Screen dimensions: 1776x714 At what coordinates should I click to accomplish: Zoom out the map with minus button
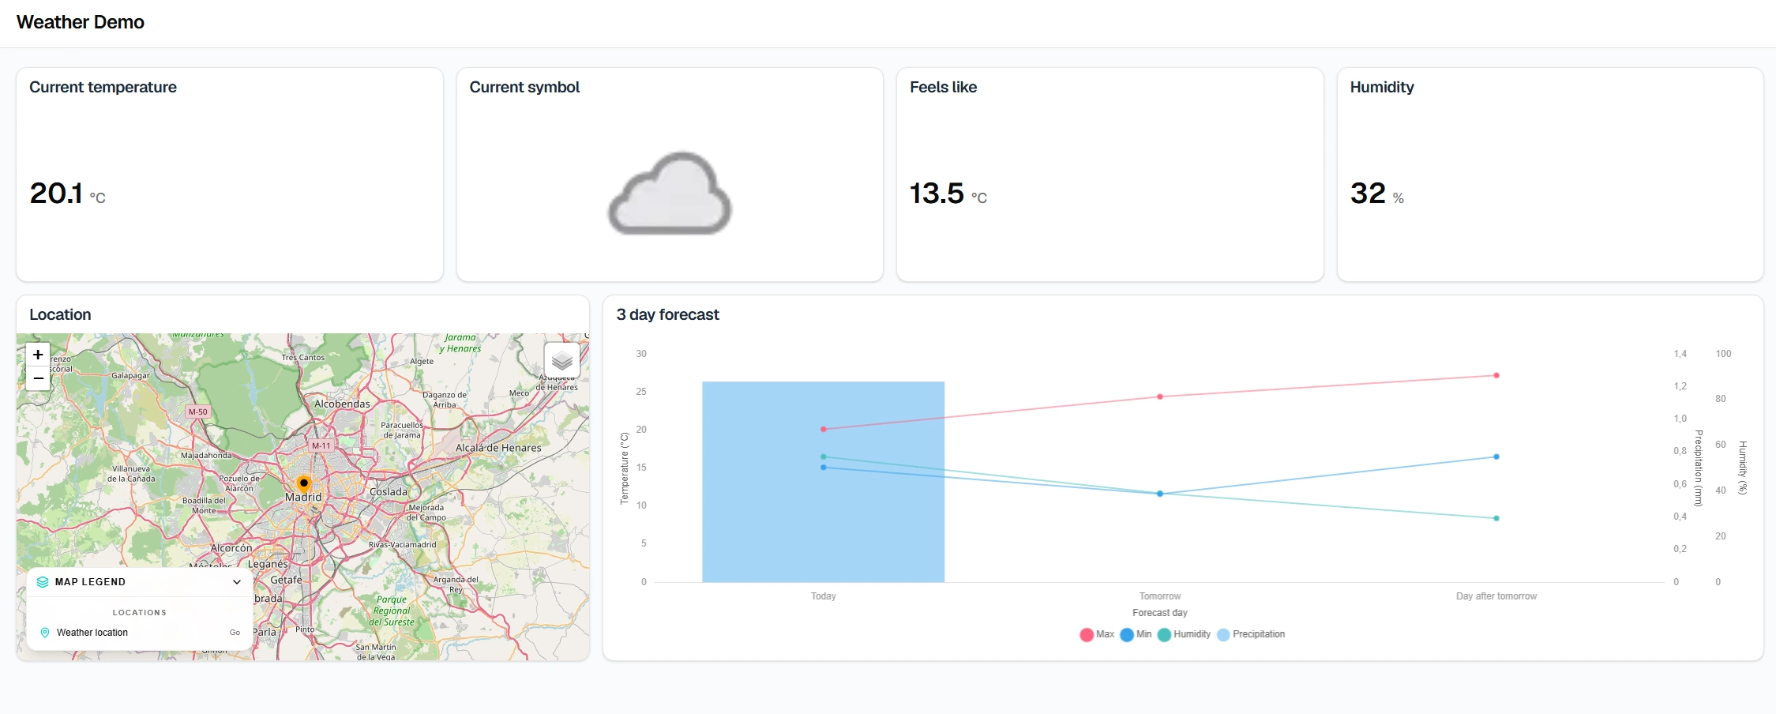[38, 378]
